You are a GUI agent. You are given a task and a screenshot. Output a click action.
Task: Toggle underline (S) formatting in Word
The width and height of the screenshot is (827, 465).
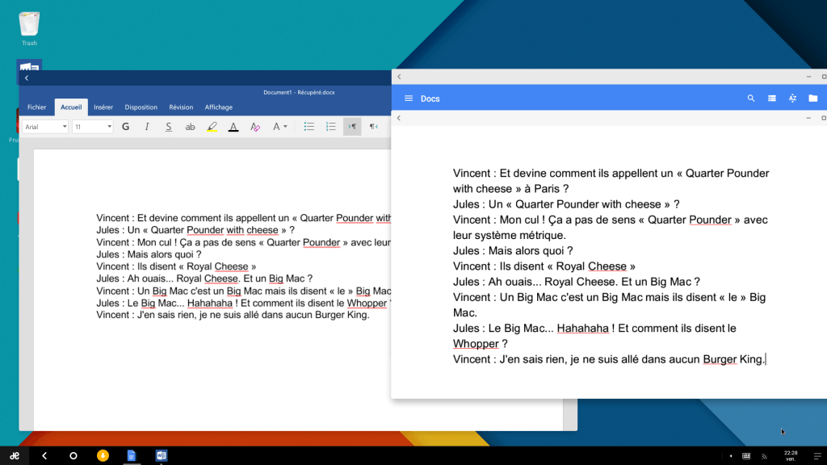(169, 127)
